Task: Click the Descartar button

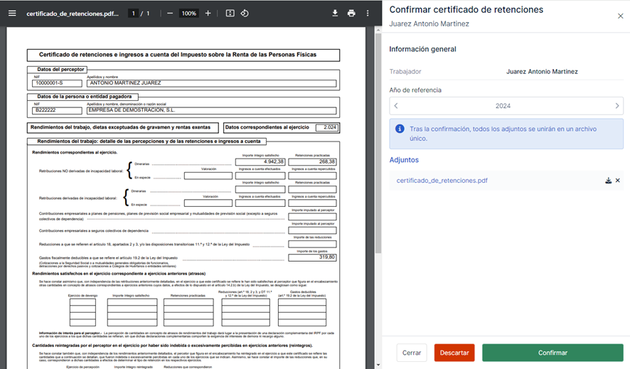Action: click(454, 353)
